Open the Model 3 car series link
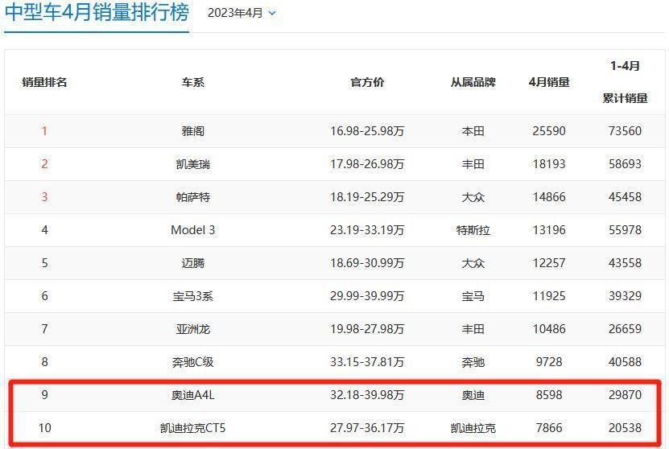The image size is (669, 449). [193, 230]
